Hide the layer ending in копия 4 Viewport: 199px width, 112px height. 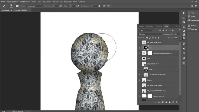(x=140, y=75)
